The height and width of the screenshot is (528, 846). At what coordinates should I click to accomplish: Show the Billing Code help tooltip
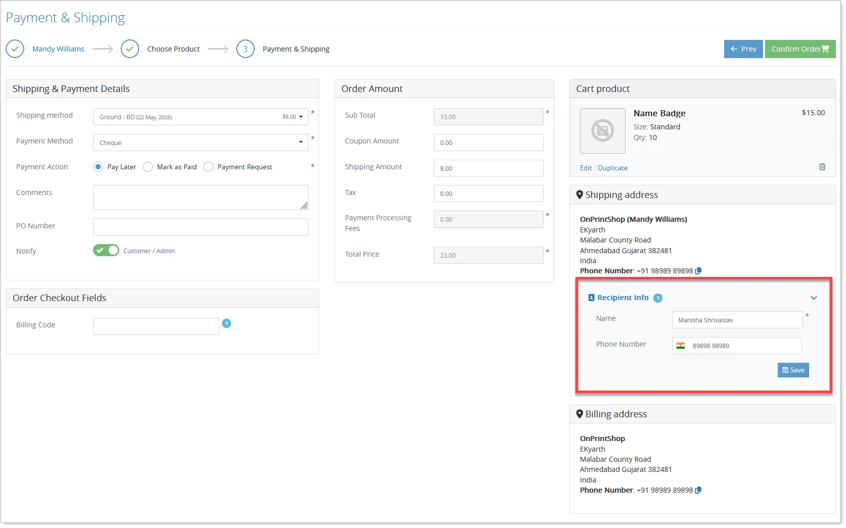pos(227,323)
